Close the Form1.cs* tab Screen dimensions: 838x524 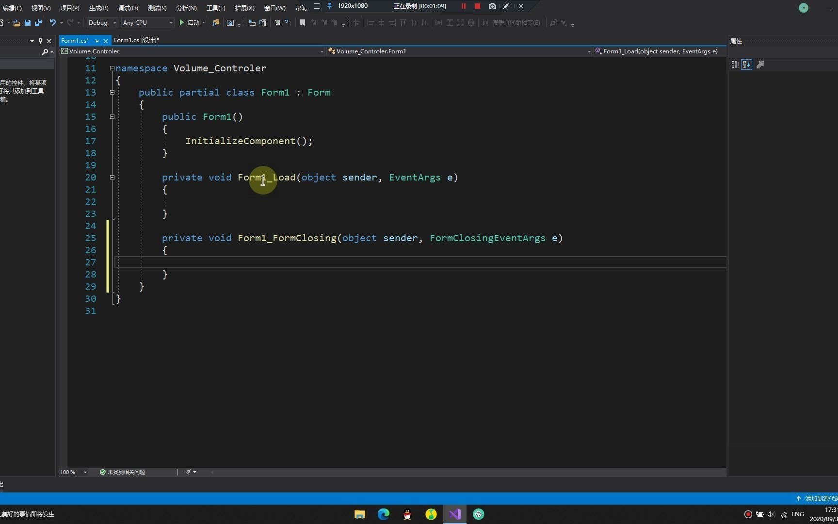[x=105, y=41]
